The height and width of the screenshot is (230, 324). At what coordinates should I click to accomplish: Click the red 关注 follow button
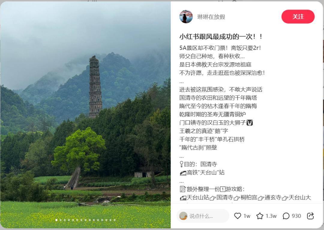298,16
